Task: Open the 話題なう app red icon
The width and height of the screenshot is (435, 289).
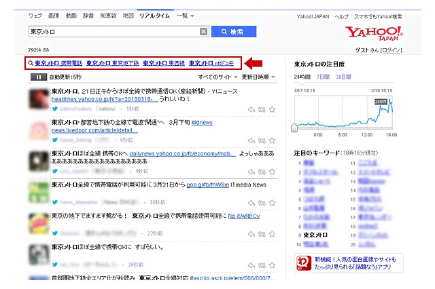Action: (304, 263)
